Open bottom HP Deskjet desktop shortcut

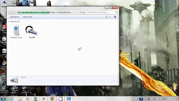pos(4,90)
